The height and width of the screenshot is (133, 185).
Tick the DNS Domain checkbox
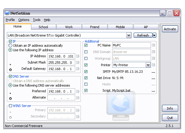click(86, 52)
